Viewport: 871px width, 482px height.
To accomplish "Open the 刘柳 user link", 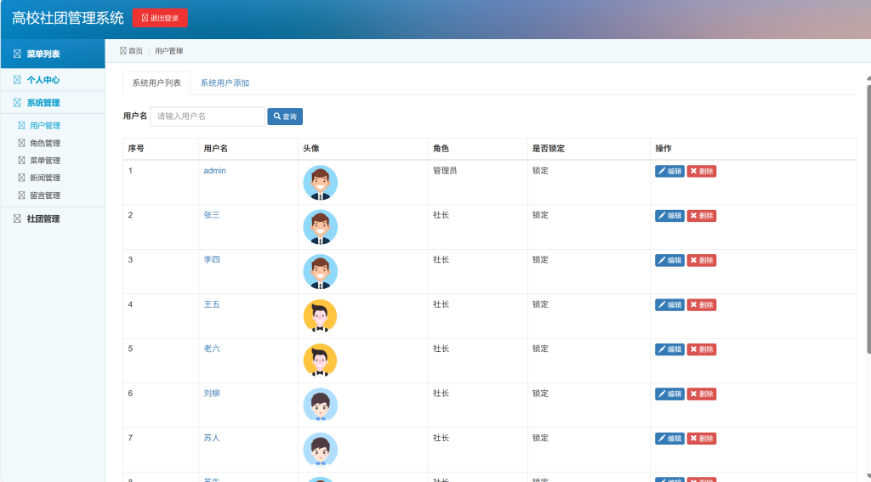I will click(x=212, y=394).
